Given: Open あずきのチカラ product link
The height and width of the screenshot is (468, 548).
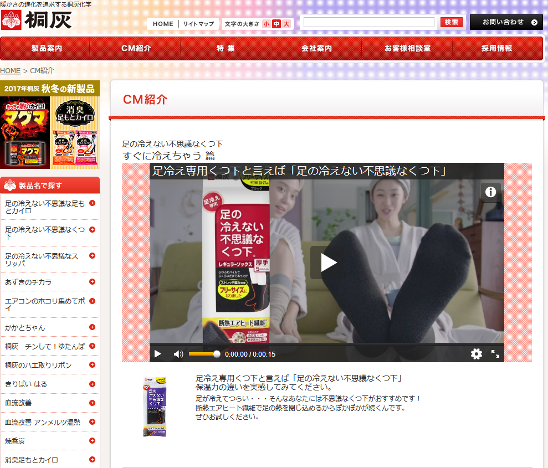Looking at the screenshot, I should pyautogui.click(x=28, y=282).
